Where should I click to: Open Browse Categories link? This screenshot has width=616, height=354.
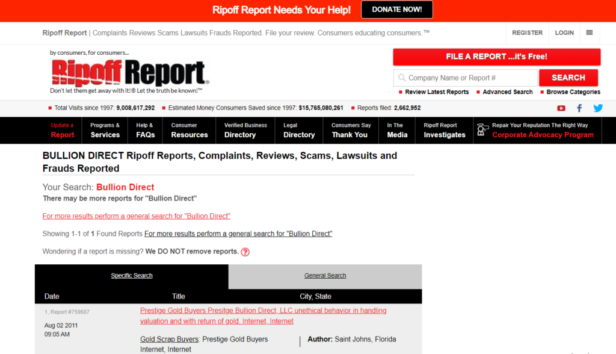(573, 92)
